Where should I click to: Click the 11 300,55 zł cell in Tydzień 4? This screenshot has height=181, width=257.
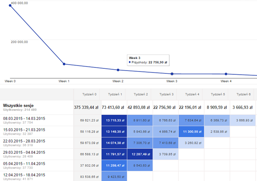190,132
